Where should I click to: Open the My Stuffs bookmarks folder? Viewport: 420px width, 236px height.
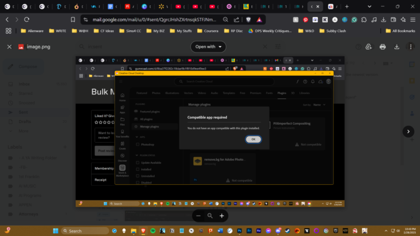[x=181, y=31]
